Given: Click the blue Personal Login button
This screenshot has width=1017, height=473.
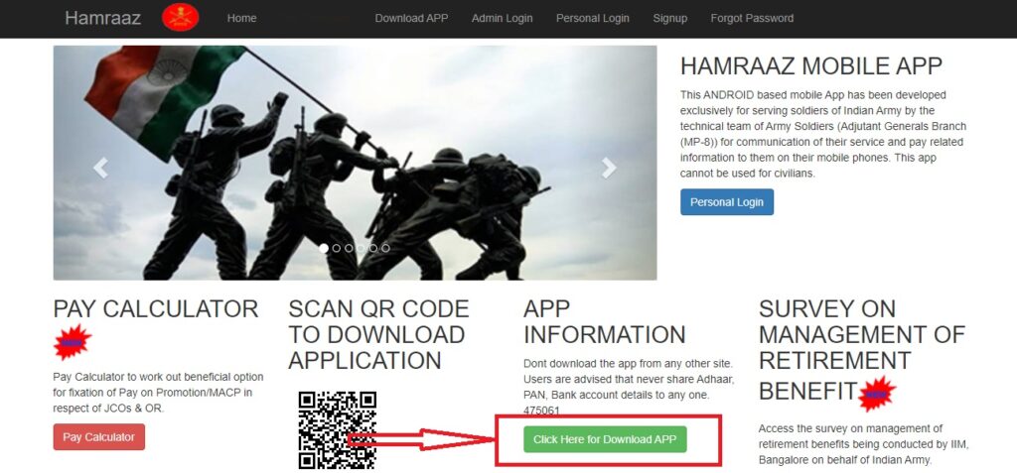Looking at the screenshot, I should pyautogui.click(x=727, y=202).
